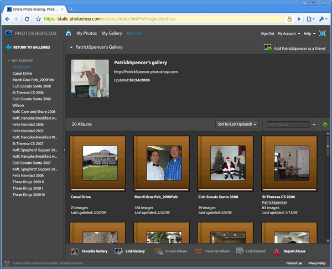The width and height of the screenshot is (332, 269).
Task: Open Terms of Use link
Action: coord(294,263)
